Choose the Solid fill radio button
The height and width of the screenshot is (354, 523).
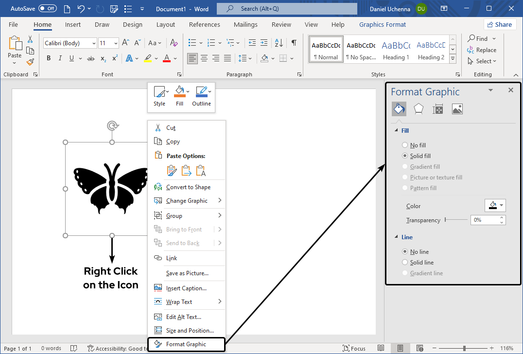pos(404,156)
